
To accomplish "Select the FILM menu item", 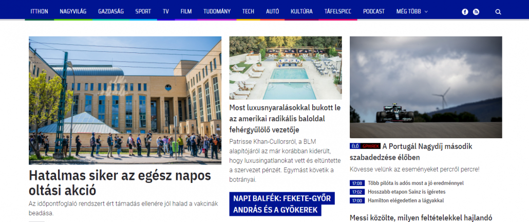I will (186, 11).
